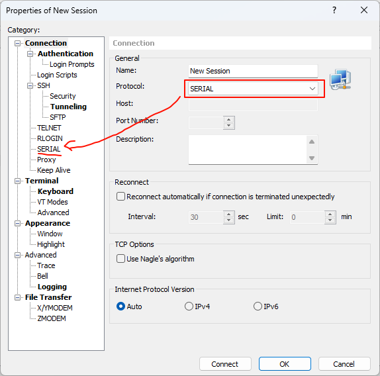This screenshot has height=376, width=380.
Task: Click the disabled Host input field
Action: 253,105
